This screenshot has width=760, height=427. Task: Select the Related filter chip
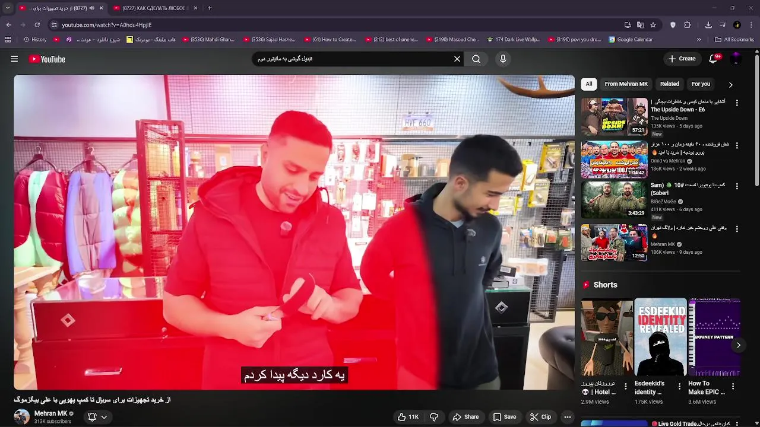(x=670, y=84)
